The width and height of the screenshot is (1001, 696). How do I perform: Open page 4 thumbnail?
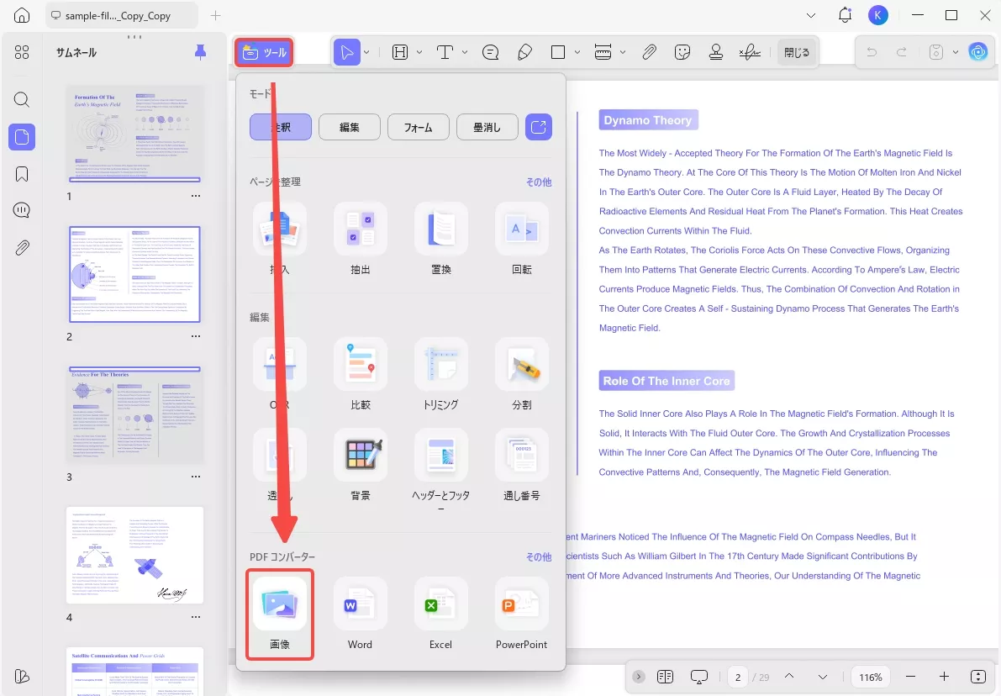click(x=134, y=556)
